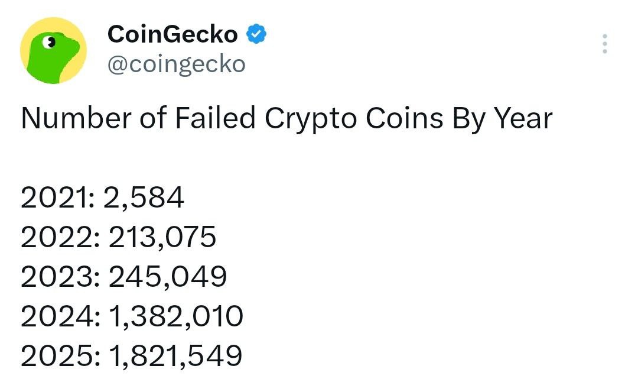Click the 1,382,010 figure
This screenshot has width=638, height=382.
pyautogui.click(x=176, y=317)
